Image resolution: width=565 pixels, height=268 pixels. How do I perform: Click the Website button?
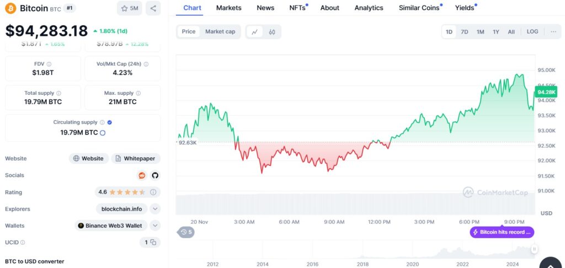[88, 158]
